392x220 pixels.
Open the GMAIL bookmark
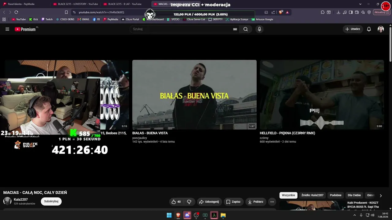click(x=83, y=19)
